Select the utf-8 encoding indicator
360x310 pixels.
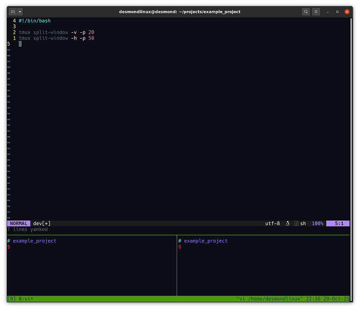tap(271, 223)
